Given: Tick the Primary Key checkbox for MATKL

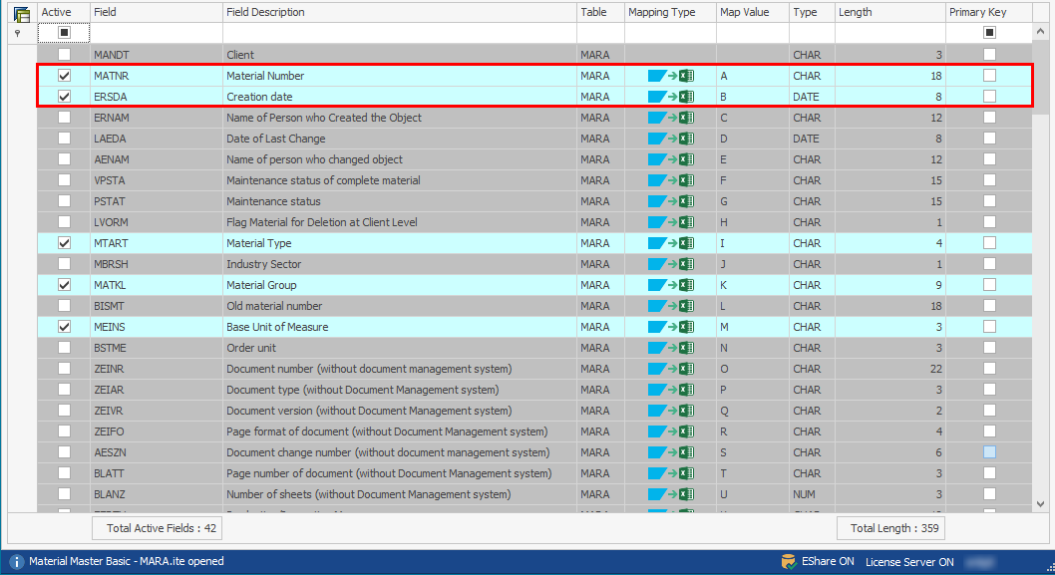Looking at the screenshot, I should [x=989, y=285].
